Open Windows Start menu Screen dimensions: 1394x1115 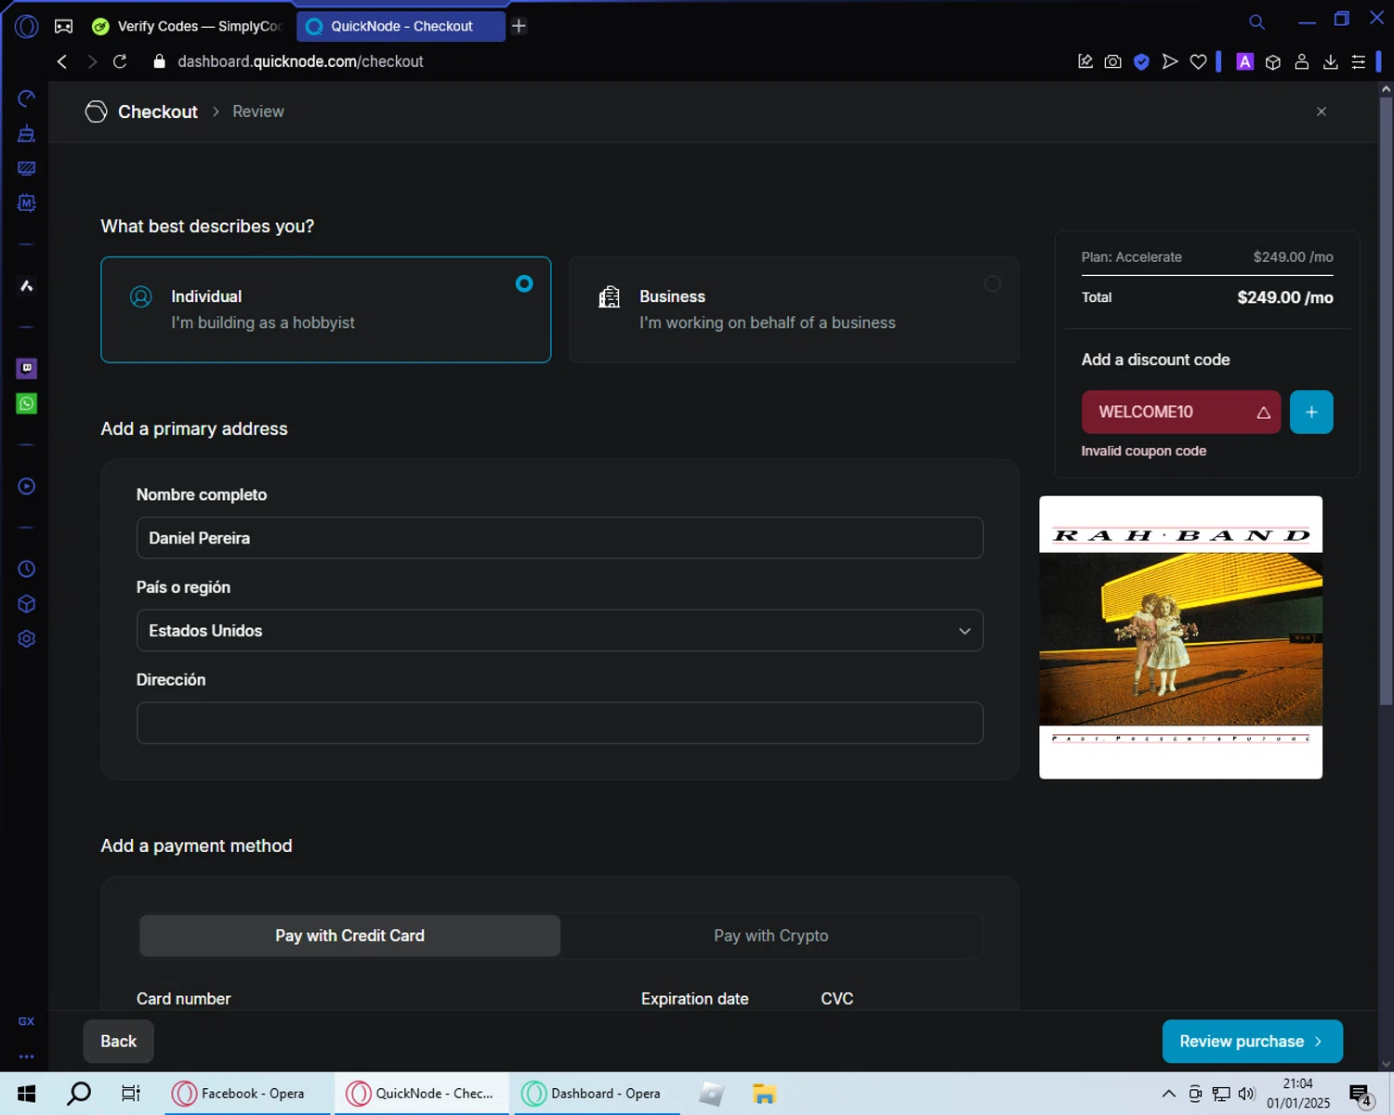click(26, 1094)
